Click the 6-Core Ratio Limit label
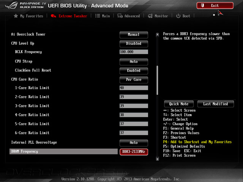The width and height of the screenshot is (243, 182). pyautogui.click(x=32, y=133)
